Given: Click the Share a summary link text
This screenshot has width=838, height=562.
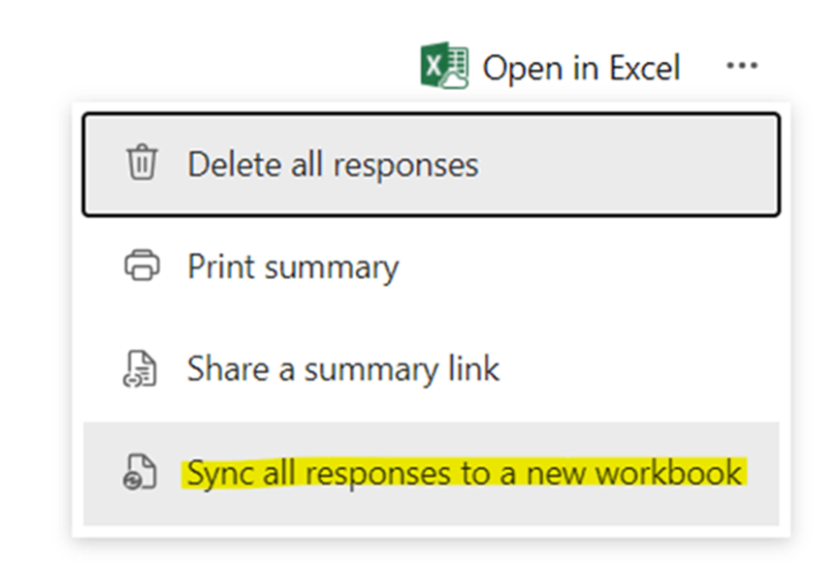Looking at the screenshot, I should point(343,369).
